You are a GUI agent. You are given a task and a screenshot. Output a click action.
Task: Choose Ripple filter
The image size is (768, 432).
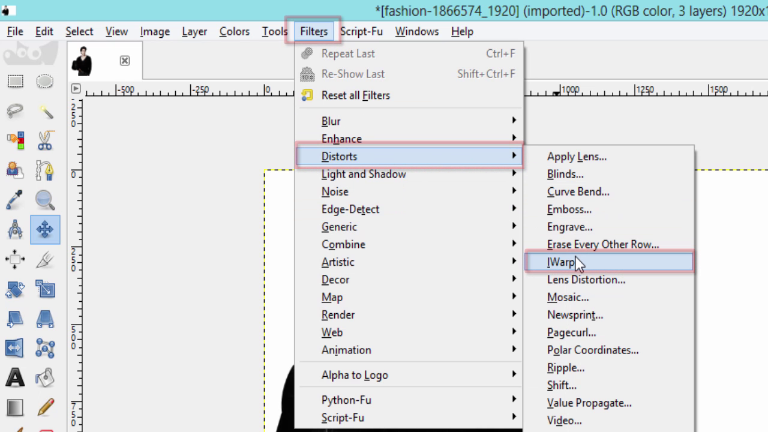(609, 368)
